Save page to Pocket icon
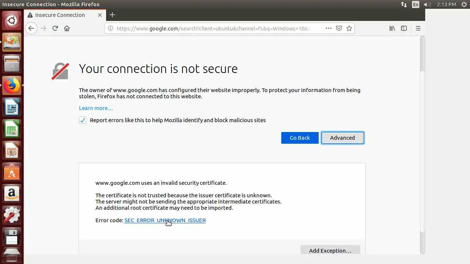 339,28
